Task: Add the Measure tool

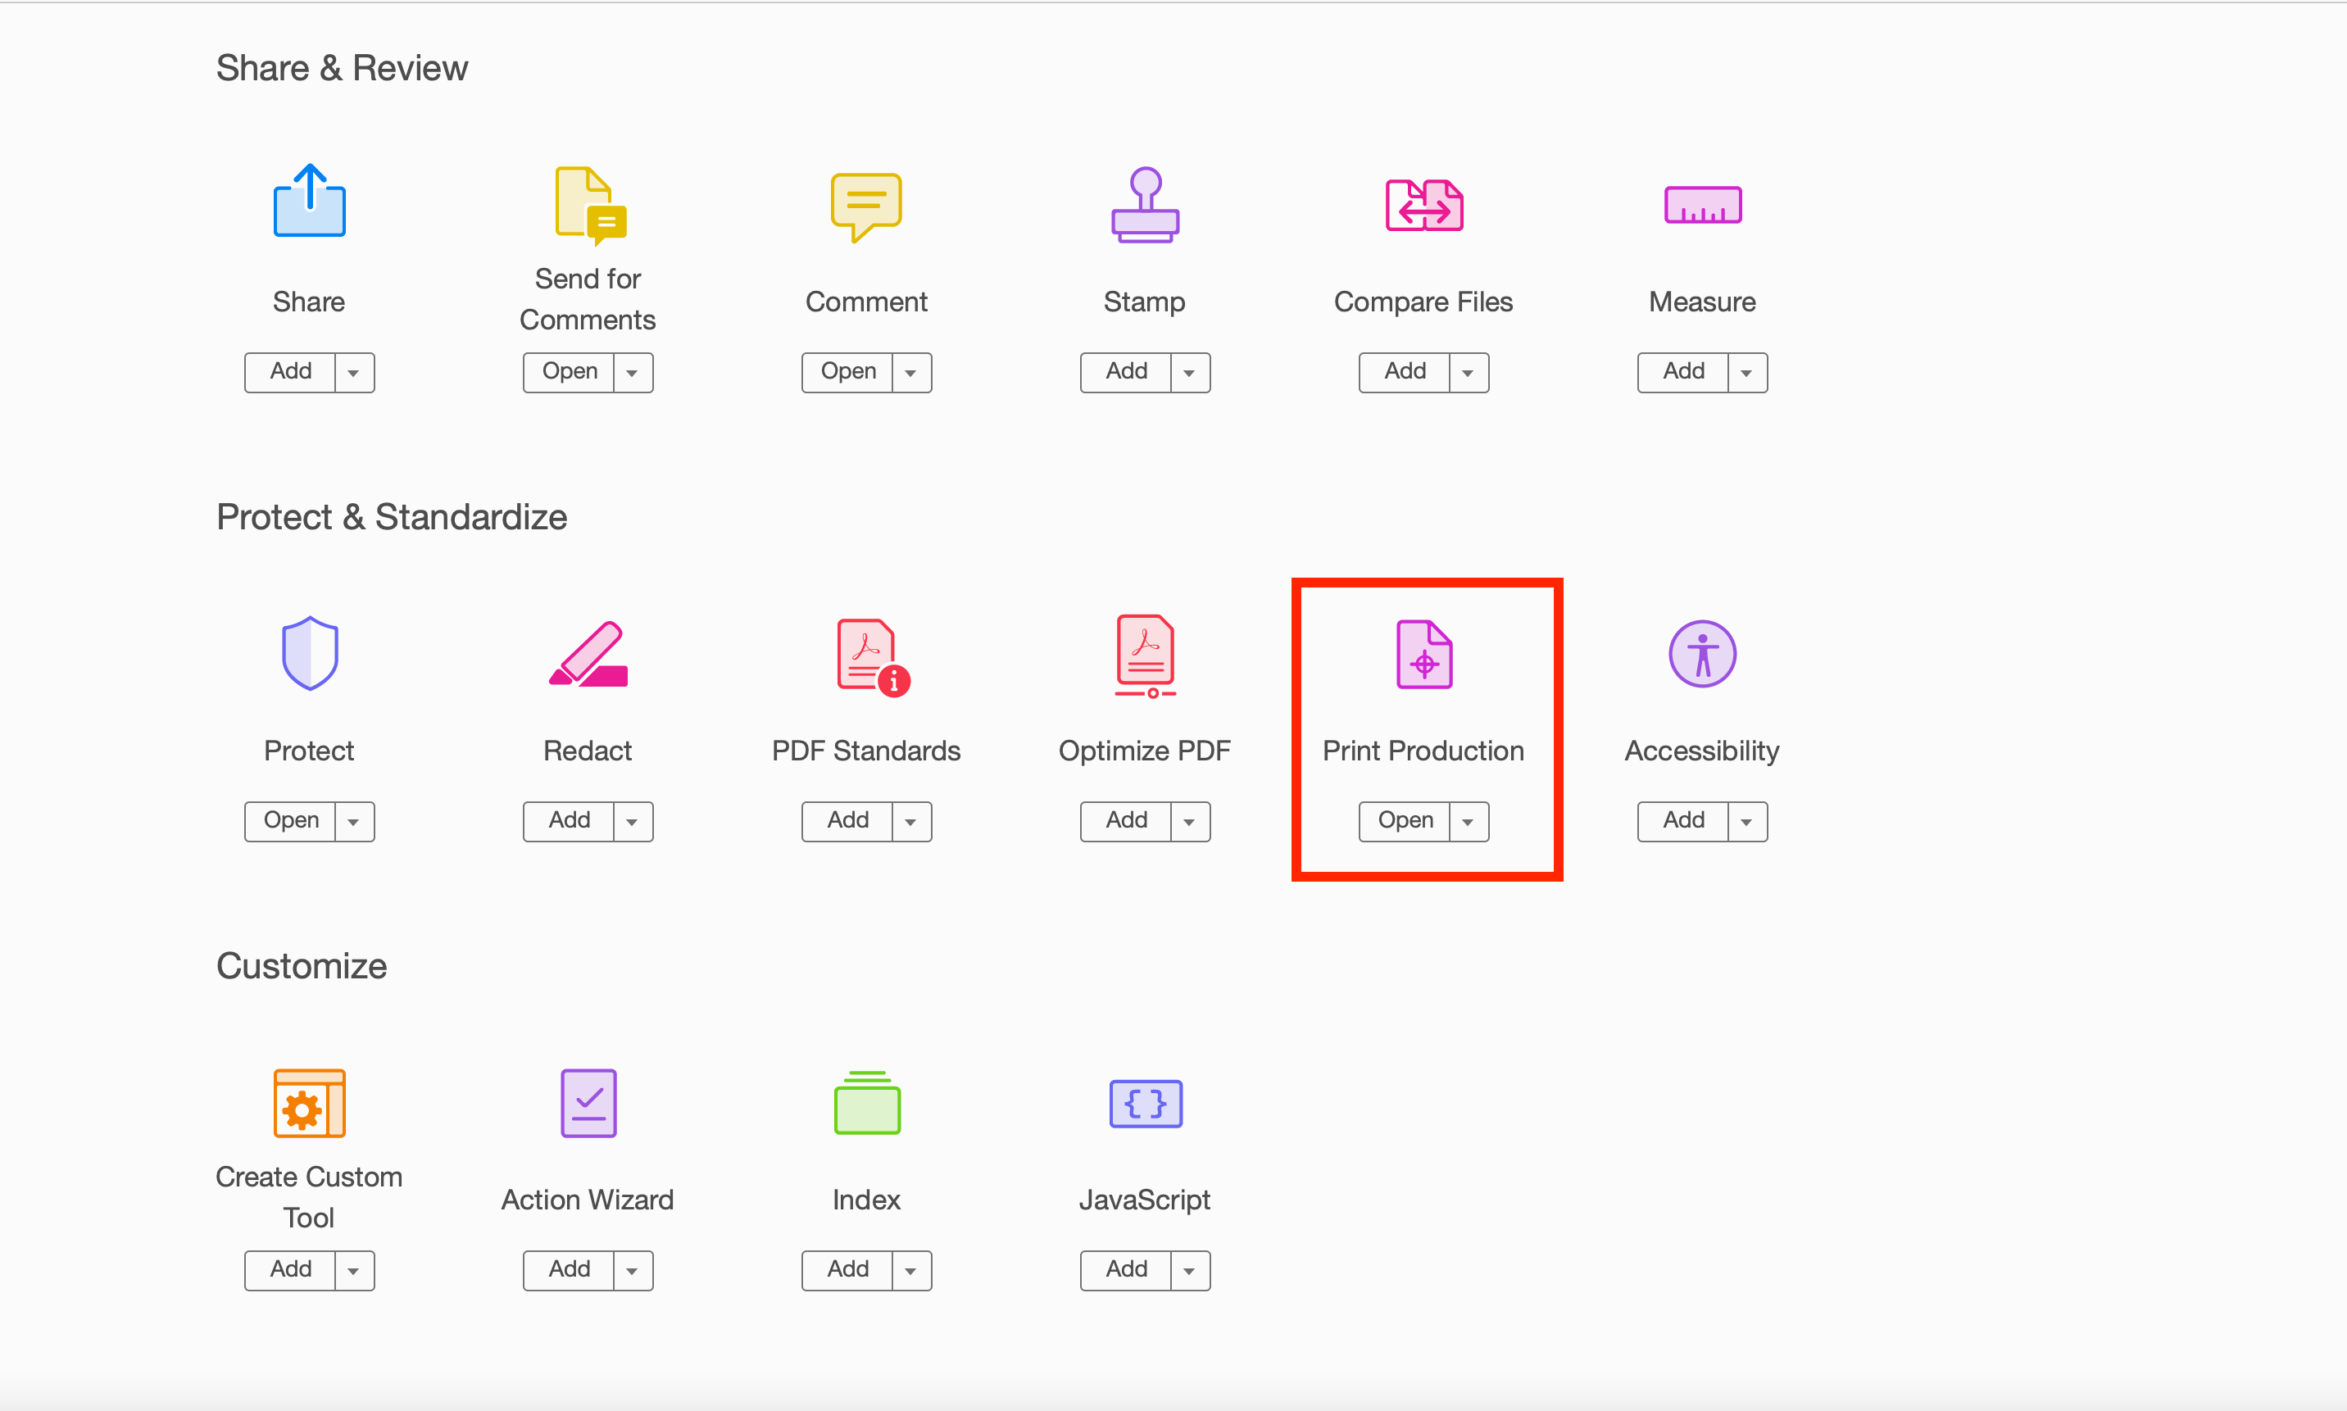Action: tap(1683, 372)
